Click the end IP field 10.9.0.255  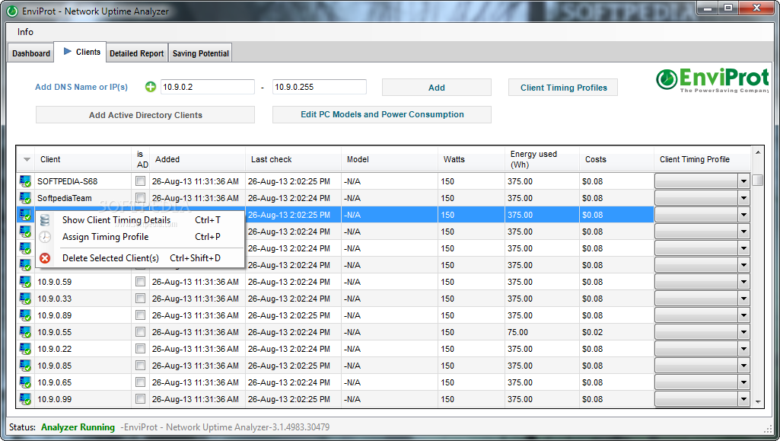(x=320, y=87)
